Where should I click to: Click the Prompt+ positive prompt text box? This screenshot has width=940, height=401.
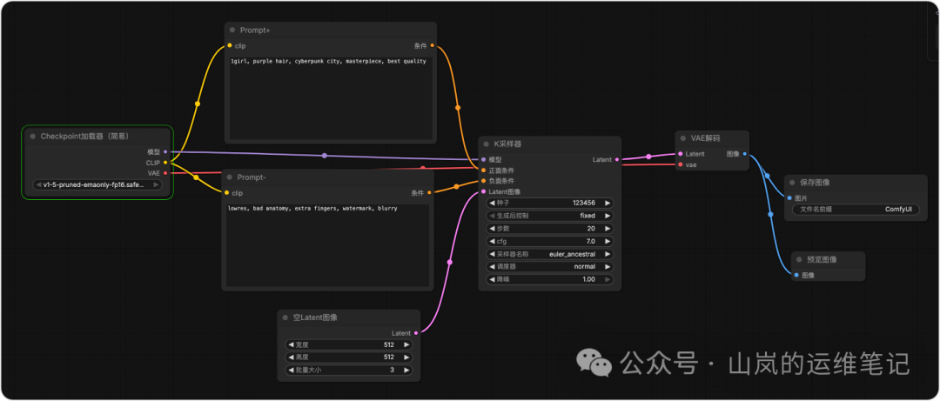coord(331,98)
